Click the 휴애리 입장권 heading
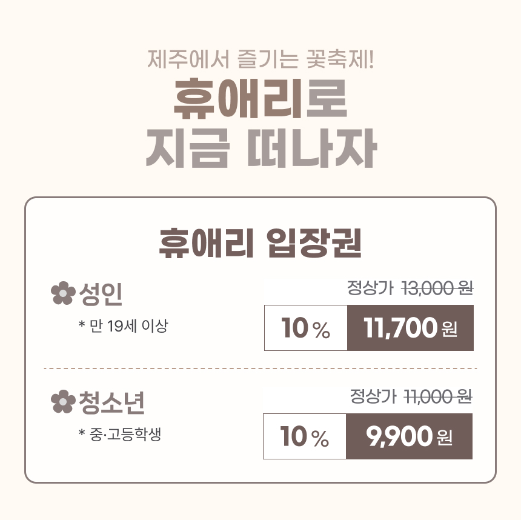The width and height of the screenshot is (521, 520). pyautogui.click(x=260, y=244)
